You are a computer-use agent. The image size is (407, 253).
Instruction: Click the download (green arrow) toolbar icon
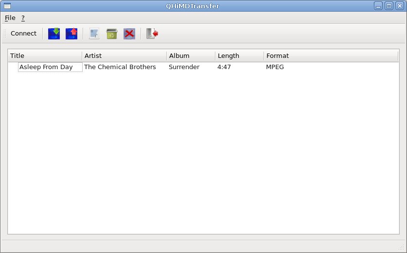54,34
